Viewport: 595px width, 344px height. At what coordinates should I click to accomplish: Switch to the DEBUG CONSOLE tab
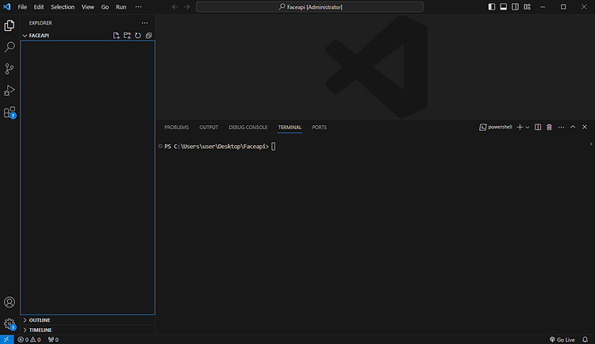pyautogui.click(x=248, y=127)
